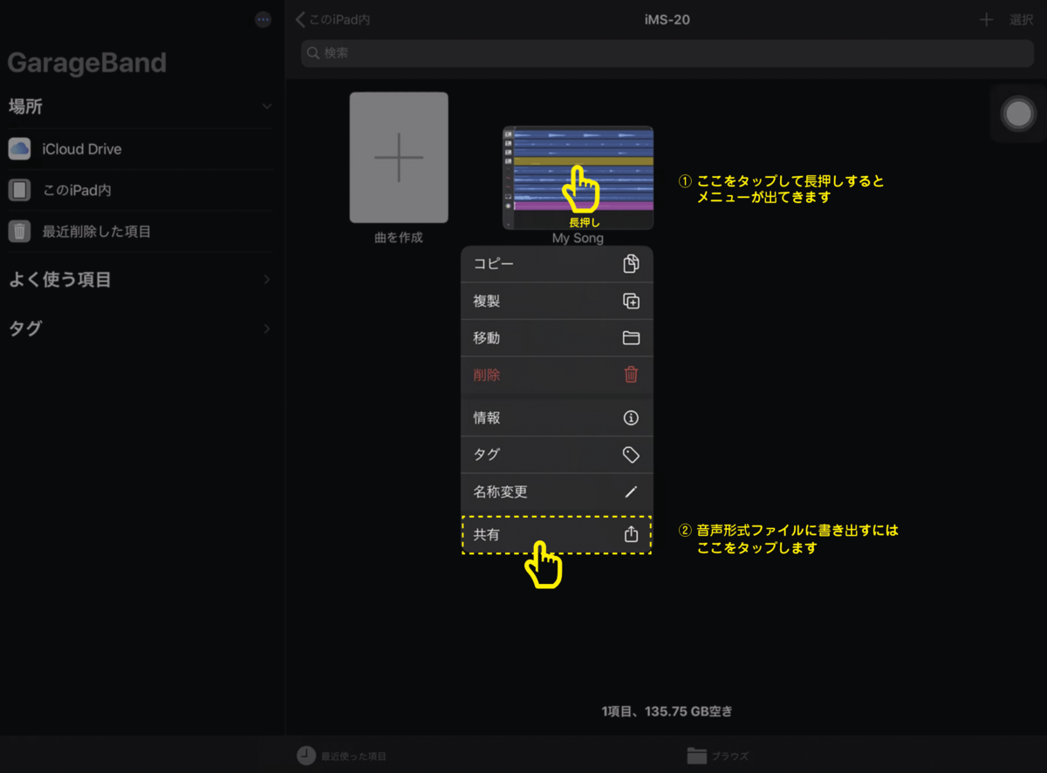Tap the trash icon for 最近削除した項目
The height and width of the screenshot is (773, 1047).
19,231
